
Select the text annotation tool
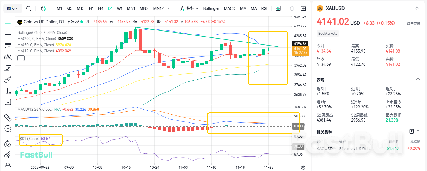point(8,91)
